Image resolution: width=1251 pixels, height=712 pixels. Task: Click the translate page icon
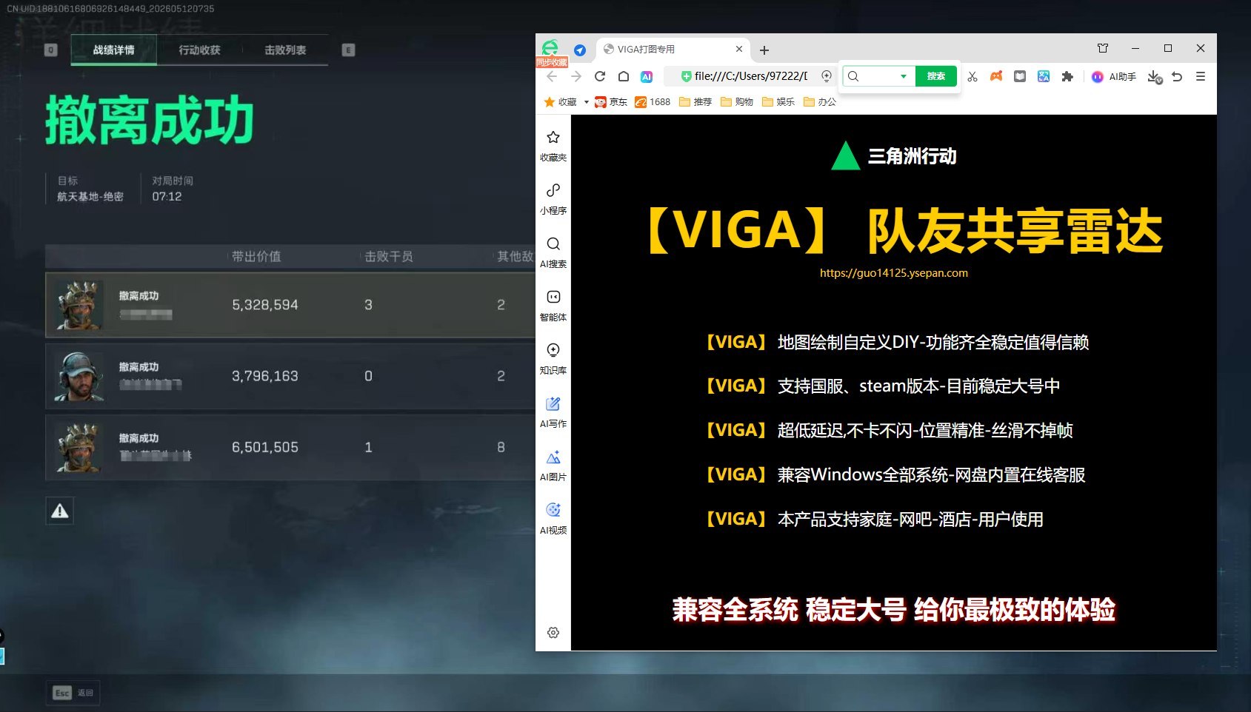coord(1044,76)
